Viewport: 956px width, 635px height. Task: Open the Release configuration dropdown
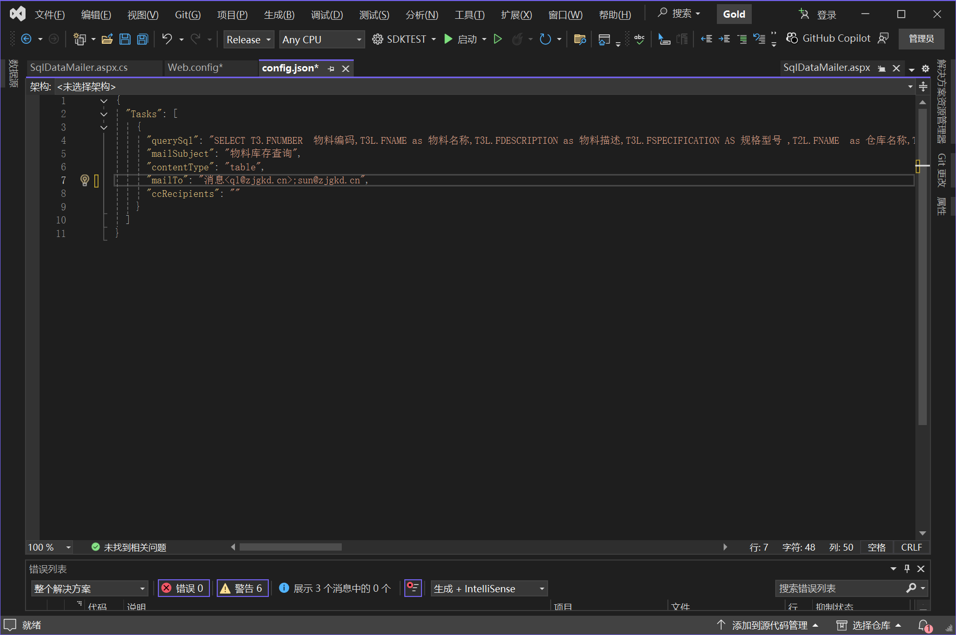(249, 40)
